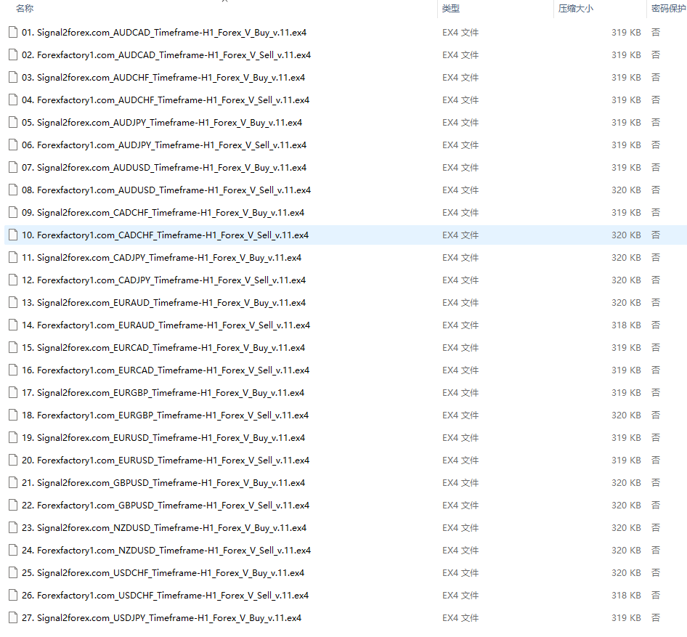This screenshot has height=637, width=687.
Task: Select 25. Signal2forex.com_USDCHF Buy file
Action: (x=163, y=572)
